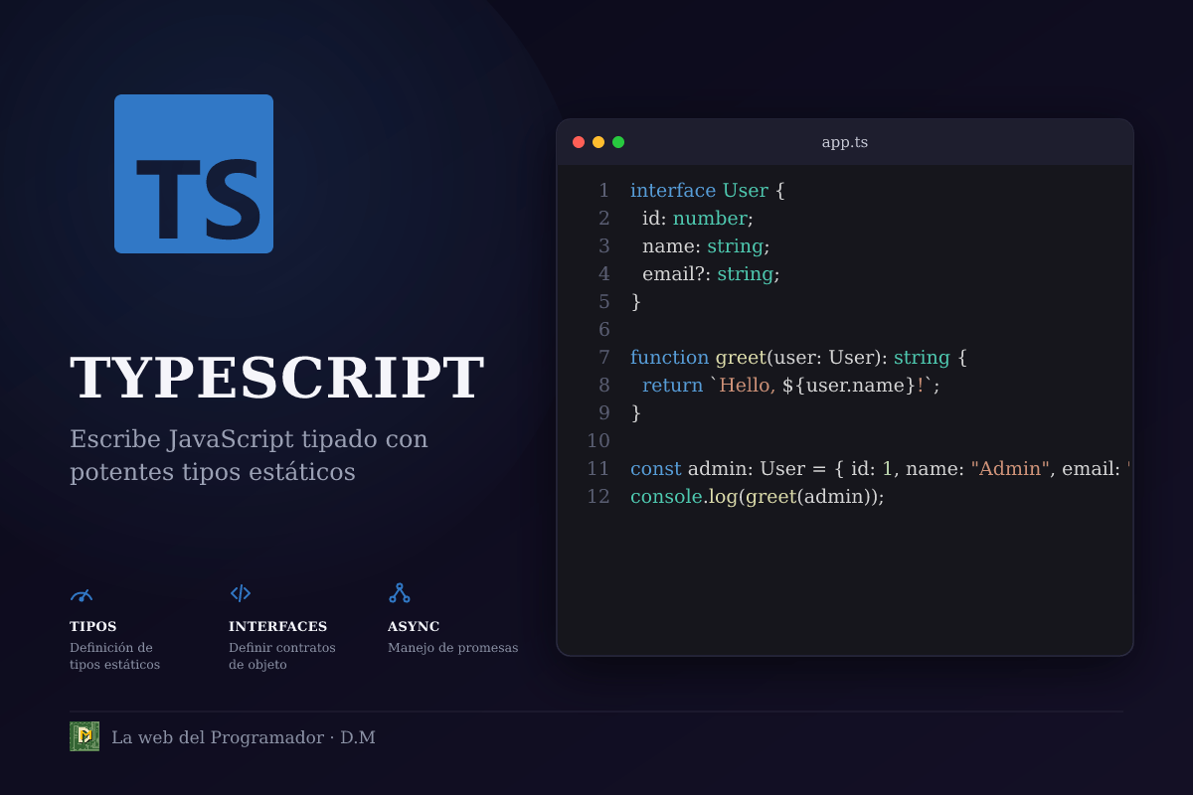Click the description 'Manejo de promesas'

click(453, 648)
